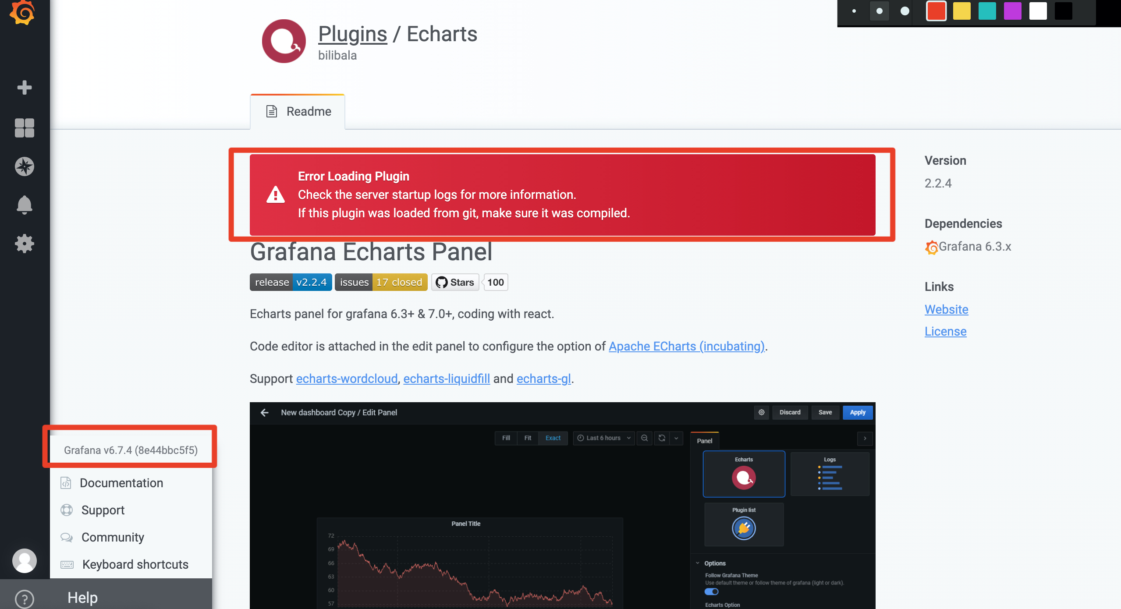Open the Create plus menu in sidebar

click(x=25, y=87)
